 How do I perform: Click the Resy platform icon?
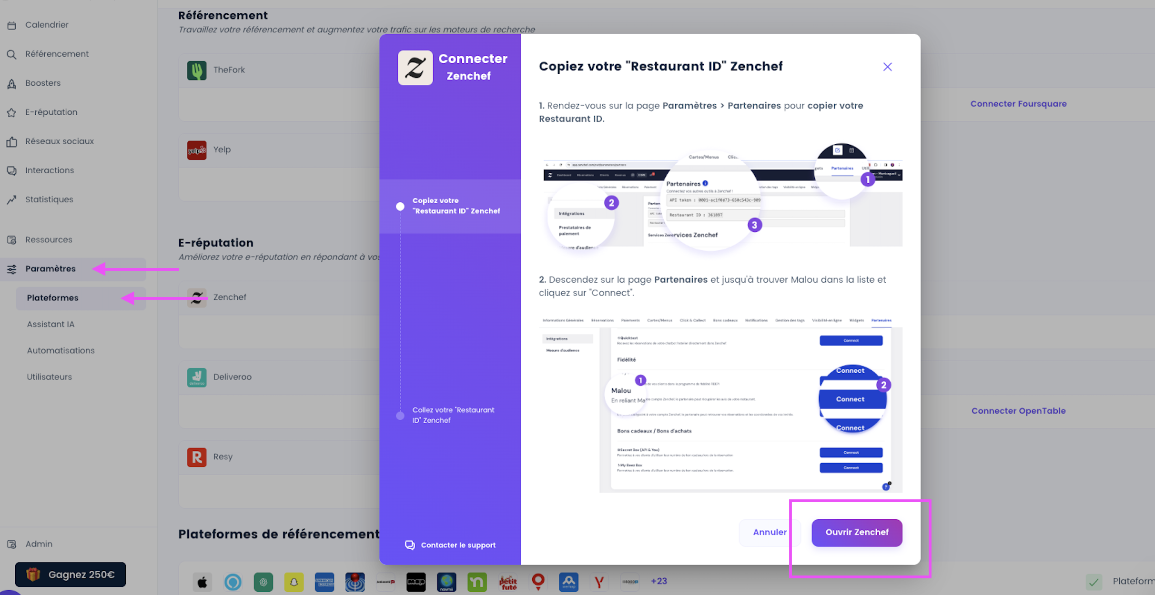tap(197, 457)
